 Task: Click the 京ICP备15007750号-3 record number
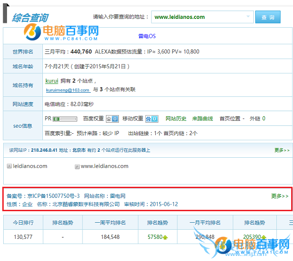(53, 196)
